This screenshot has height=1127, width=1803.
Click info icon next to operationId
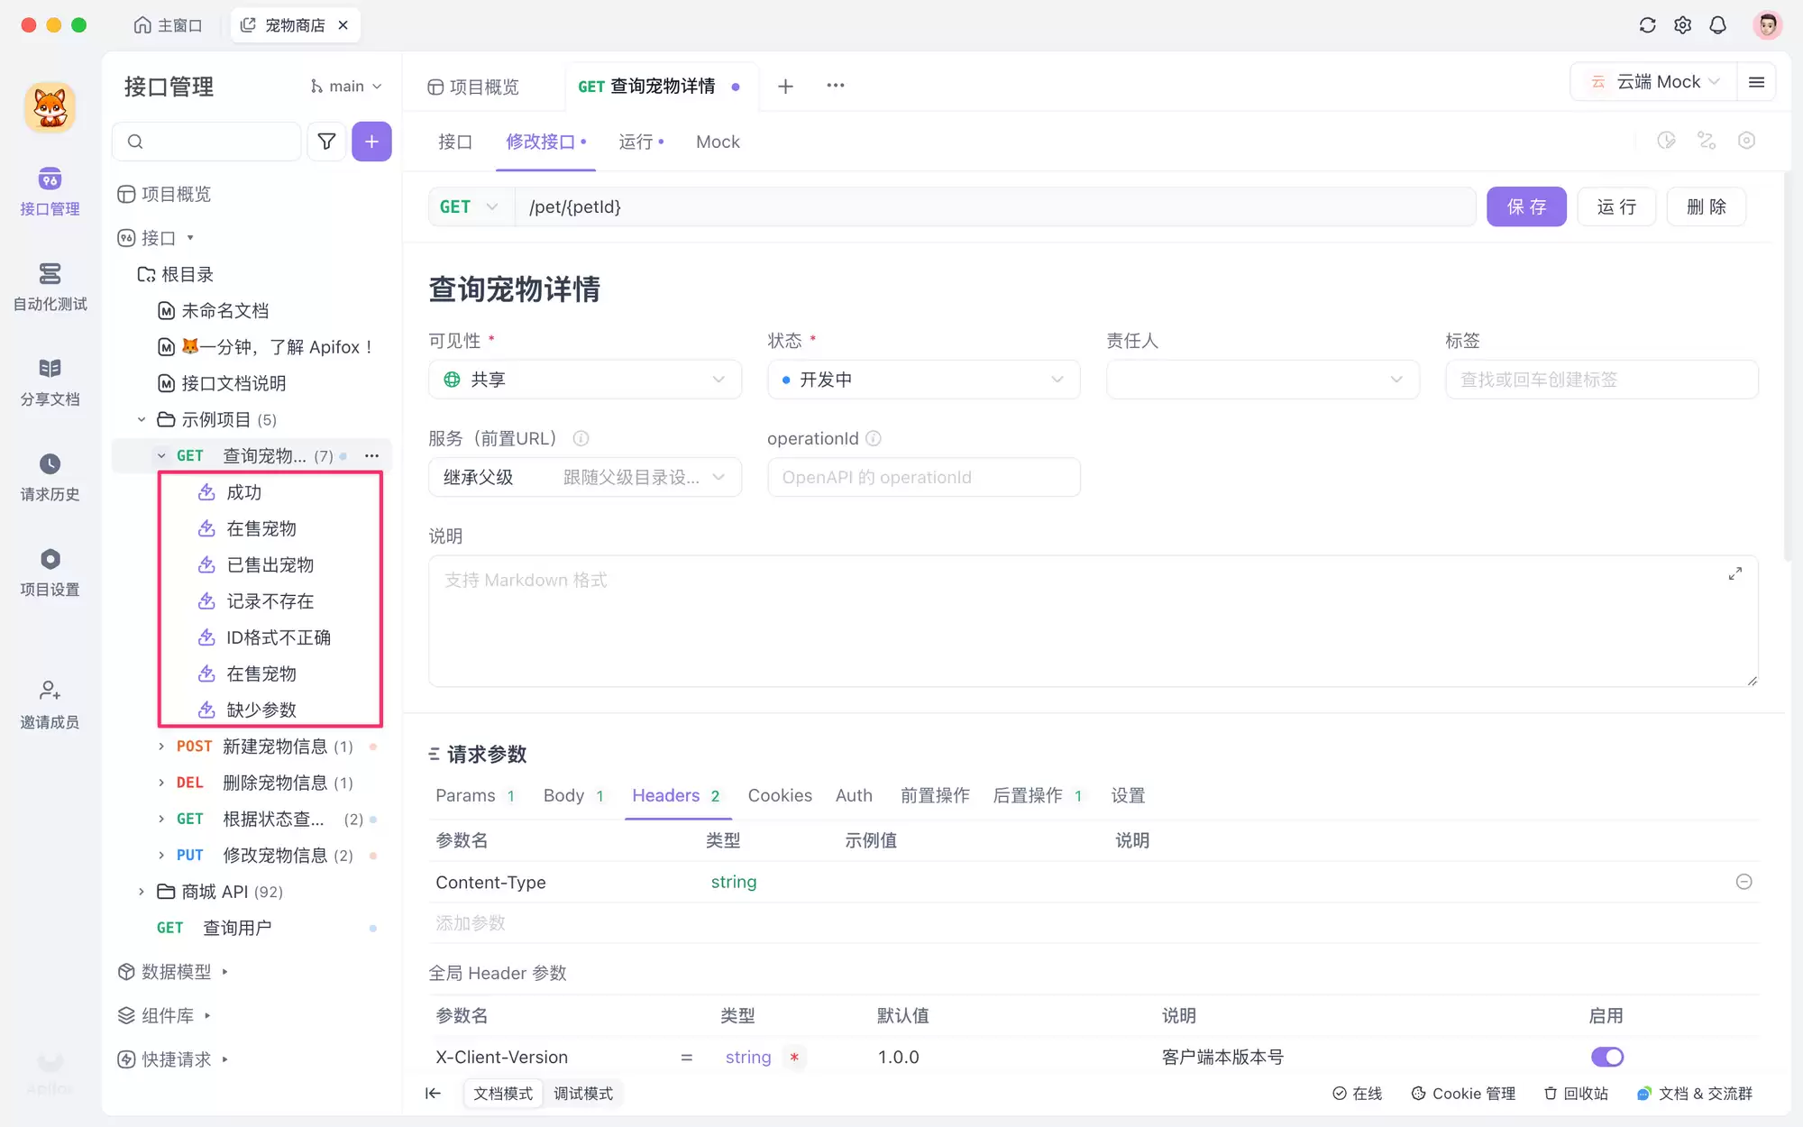point(874,438)
